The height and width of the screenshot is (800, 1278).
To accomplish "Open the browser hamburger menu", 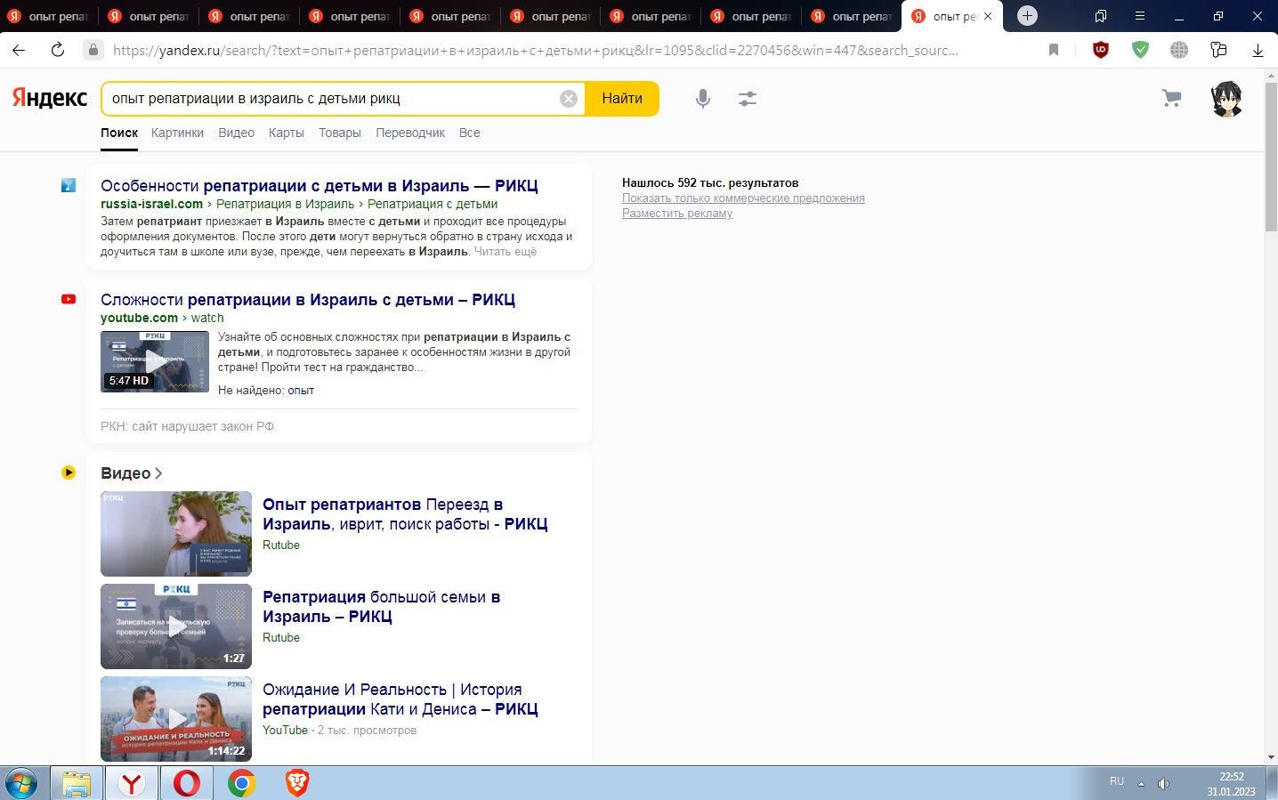I will pyautogui.click(x=1140, y=16).
